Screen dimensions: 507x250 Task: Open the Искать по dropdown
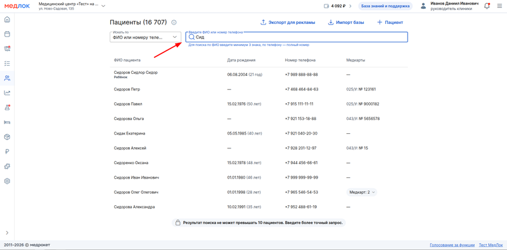(x=145, y=37)
